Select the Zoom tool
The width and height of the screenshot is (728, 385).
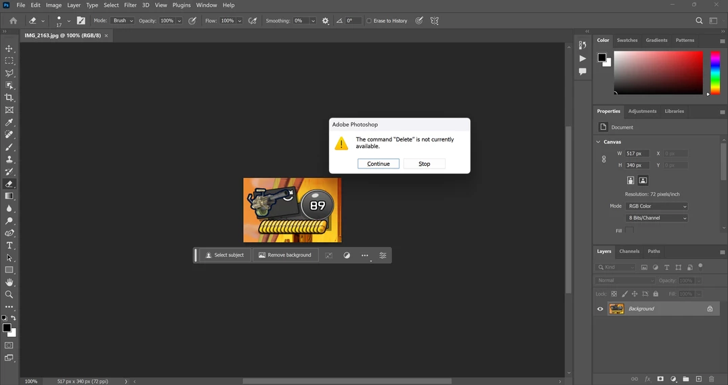[x=9, y=295]
